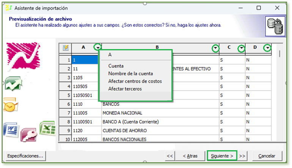Open column B field dropdown arrow

point(216,48)
